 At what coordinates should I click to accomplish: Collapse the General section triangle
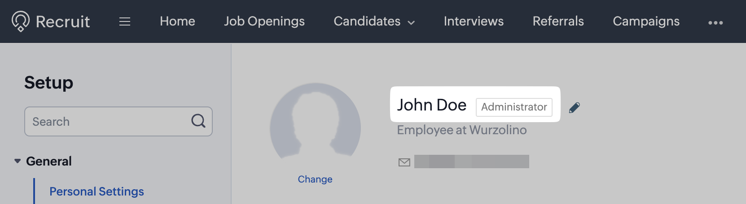pyautogui.click(x=18, y=161)
